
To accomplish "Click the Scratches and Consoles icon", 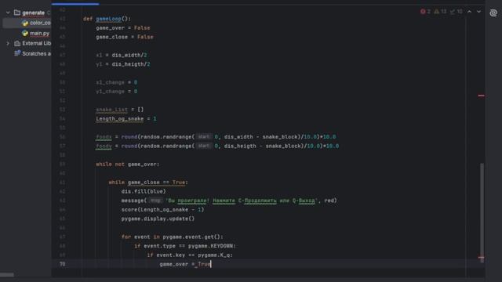I will coord(17,53).
